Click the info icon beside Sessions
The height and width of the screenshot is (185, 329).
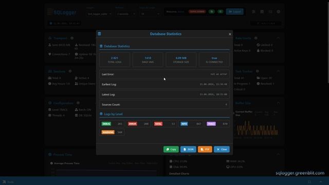pos(70,71)
